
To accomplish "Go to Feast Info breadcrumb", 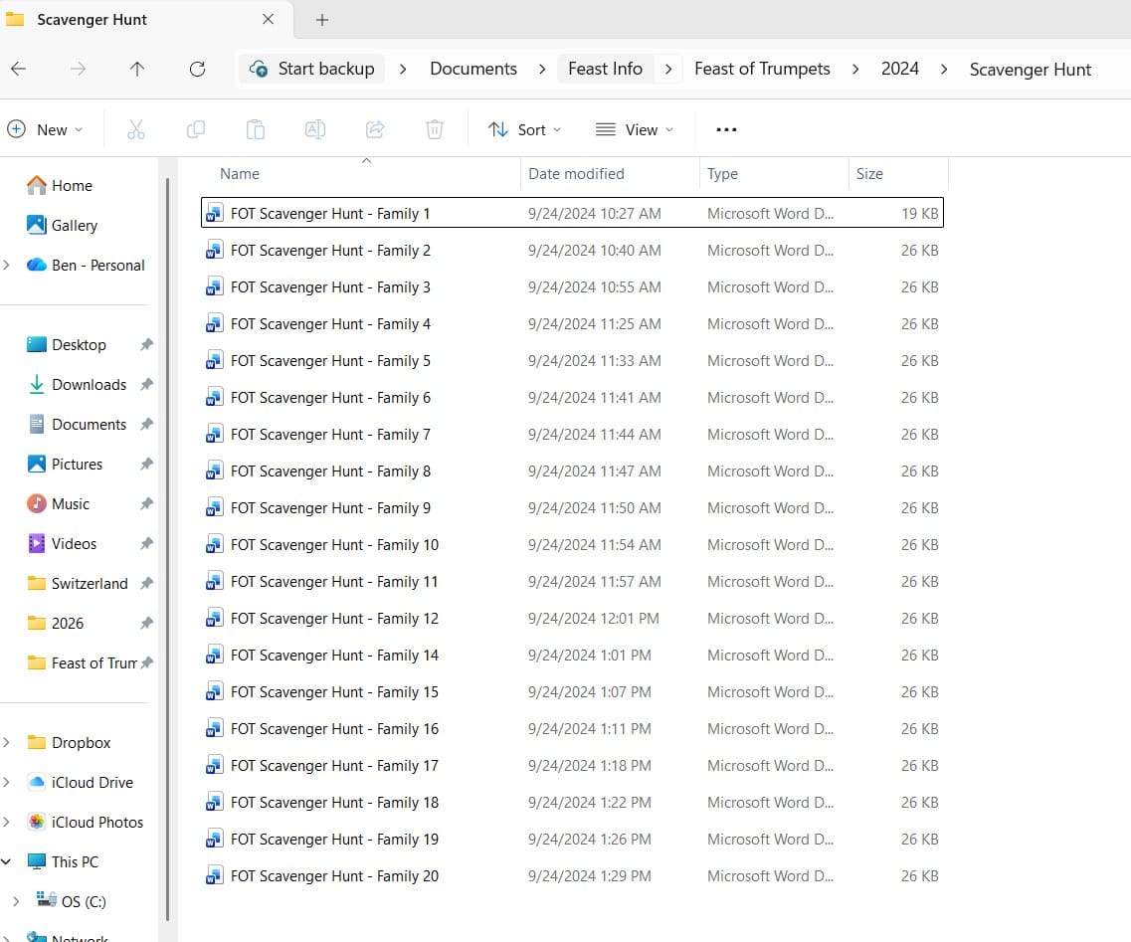I will click(605, 70).
